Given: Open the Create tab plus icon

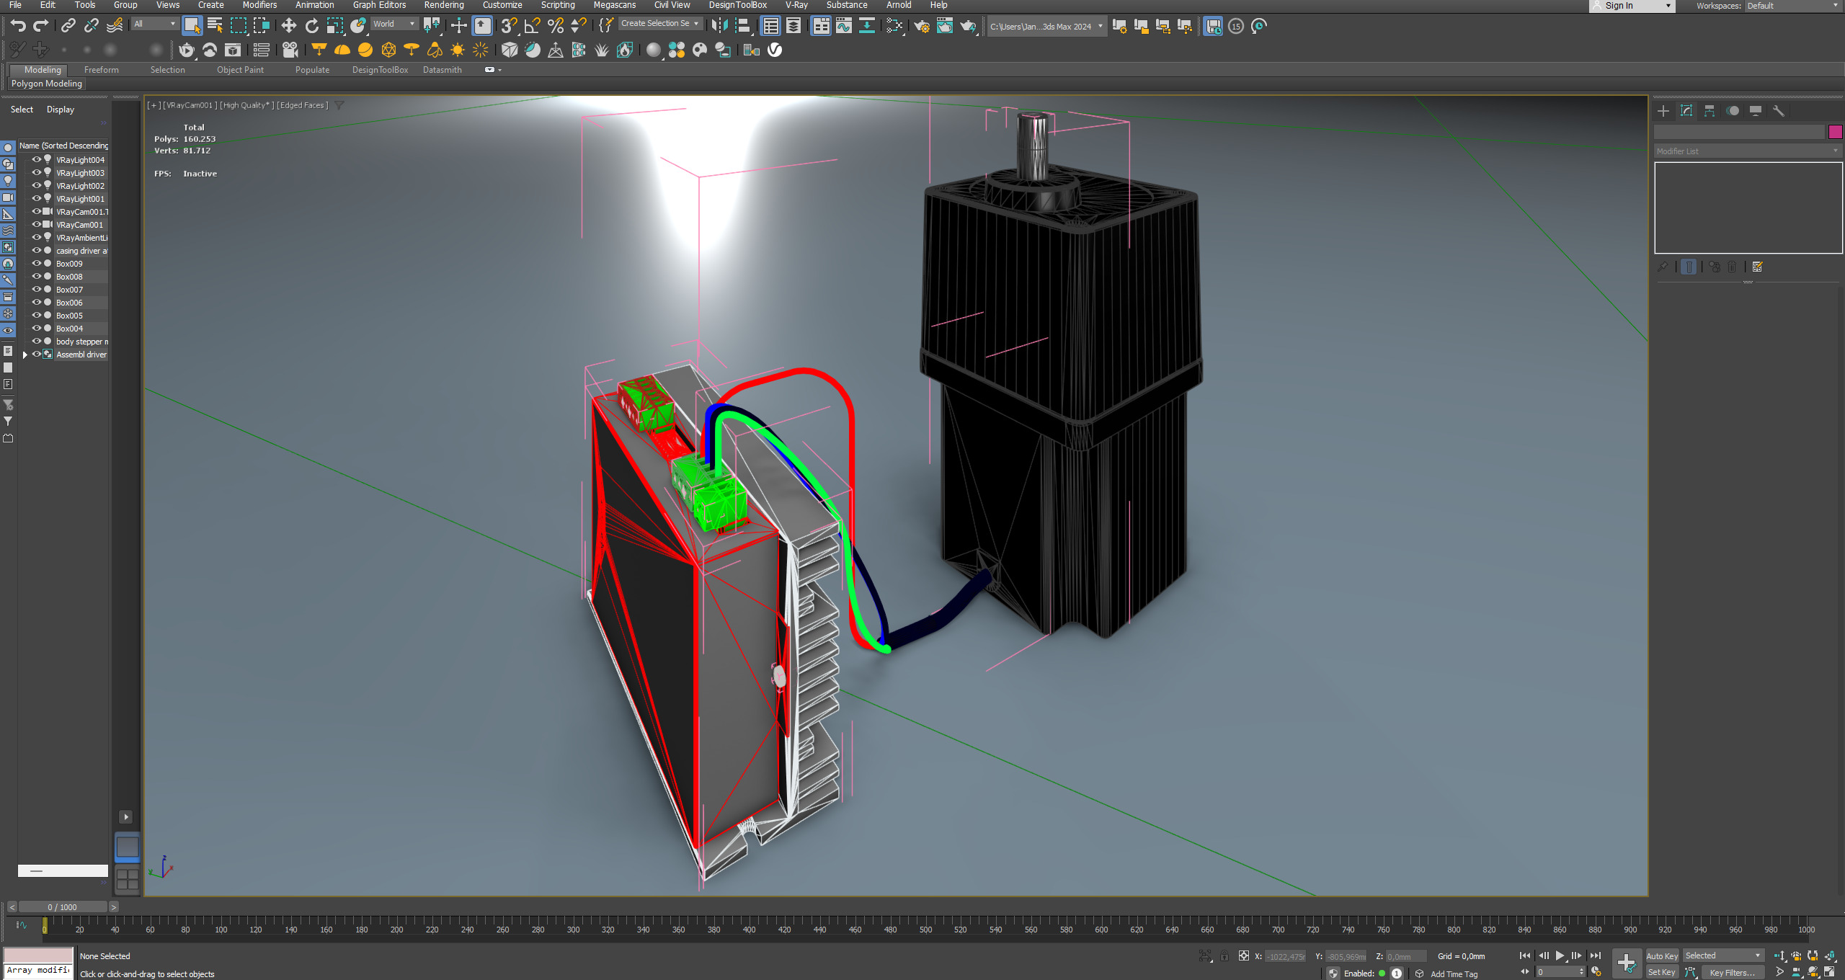Looking at the screenshot, I should pos(1663,111).
